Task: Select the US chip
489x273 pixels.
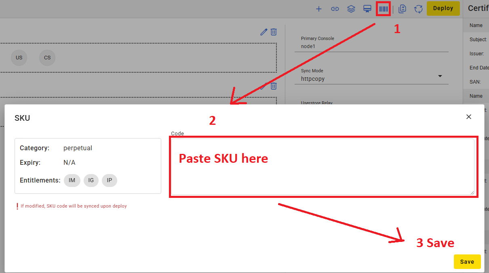Action: 19,58
